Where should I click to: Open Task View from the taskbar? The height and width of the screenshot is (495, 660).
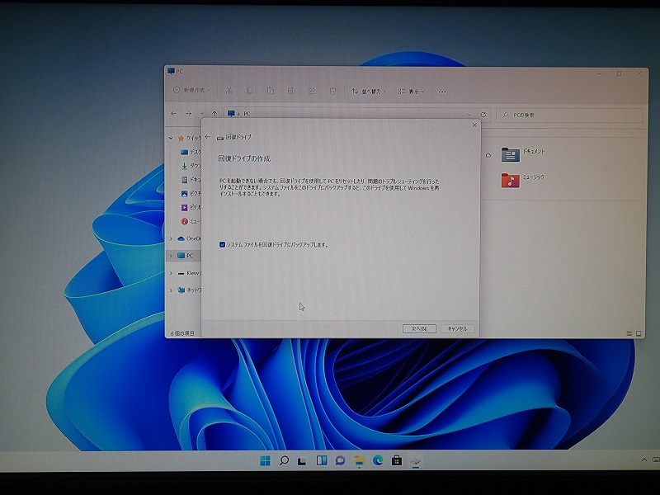tap(302, 461)
